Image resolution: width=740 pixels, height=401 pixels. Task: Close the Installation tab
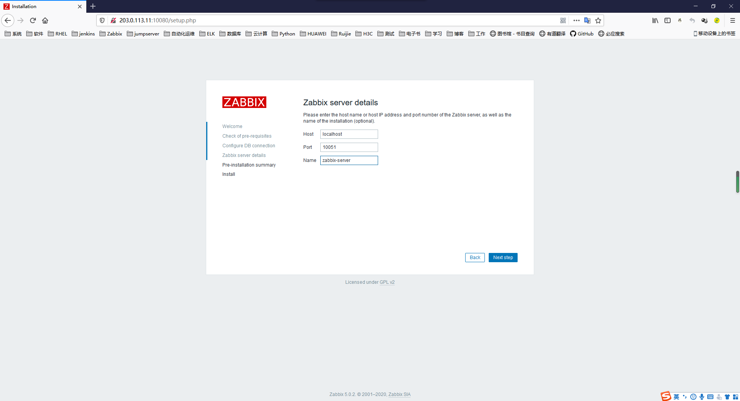pos(80,7)
